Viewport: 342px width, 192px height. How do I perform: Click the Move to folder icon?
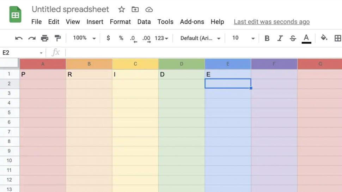point(135,9)
